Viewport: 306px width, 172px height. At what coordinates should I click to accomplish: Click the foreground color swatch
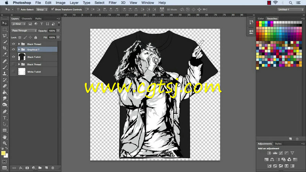coord(3,153)
